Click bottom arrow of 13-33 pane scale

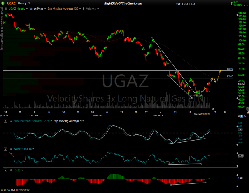237,186
